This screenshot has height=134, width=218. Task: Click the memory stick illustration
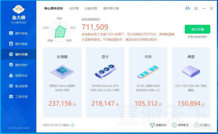148,72
